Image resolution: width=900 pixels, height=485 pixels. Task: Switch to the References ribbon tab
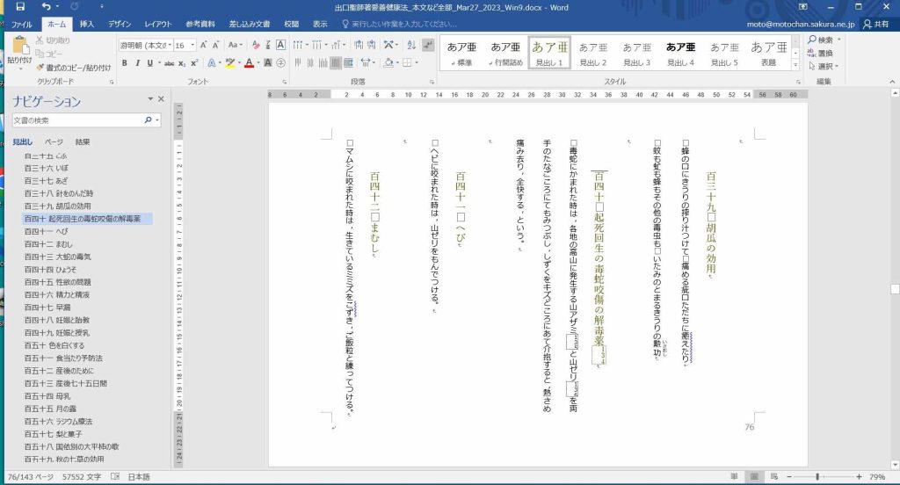point(200,24)
